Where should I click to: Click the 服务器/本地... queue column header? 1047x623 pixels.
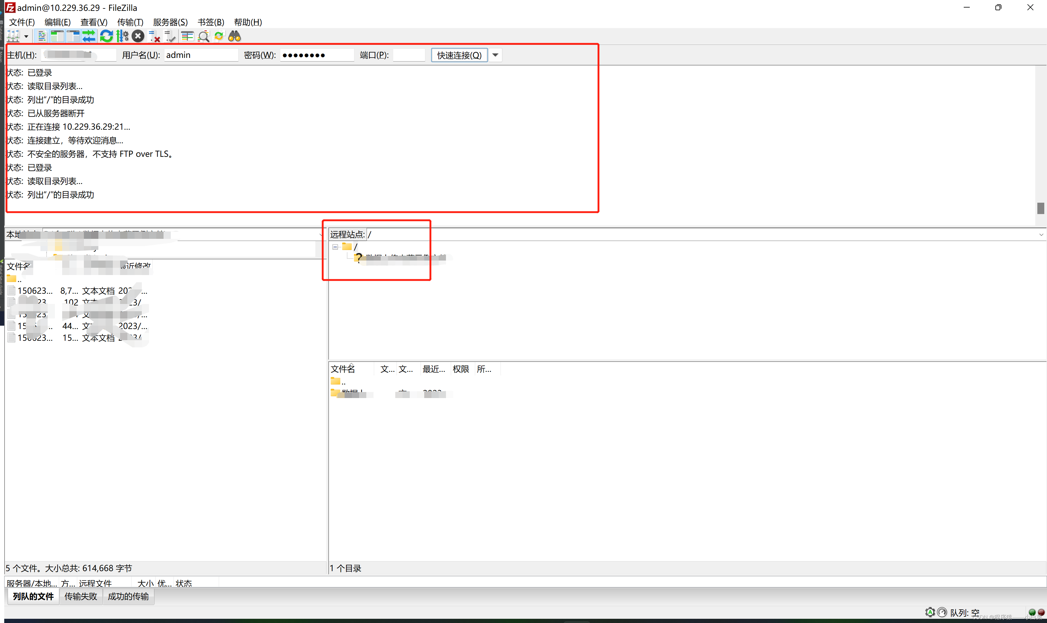point(32,583)
